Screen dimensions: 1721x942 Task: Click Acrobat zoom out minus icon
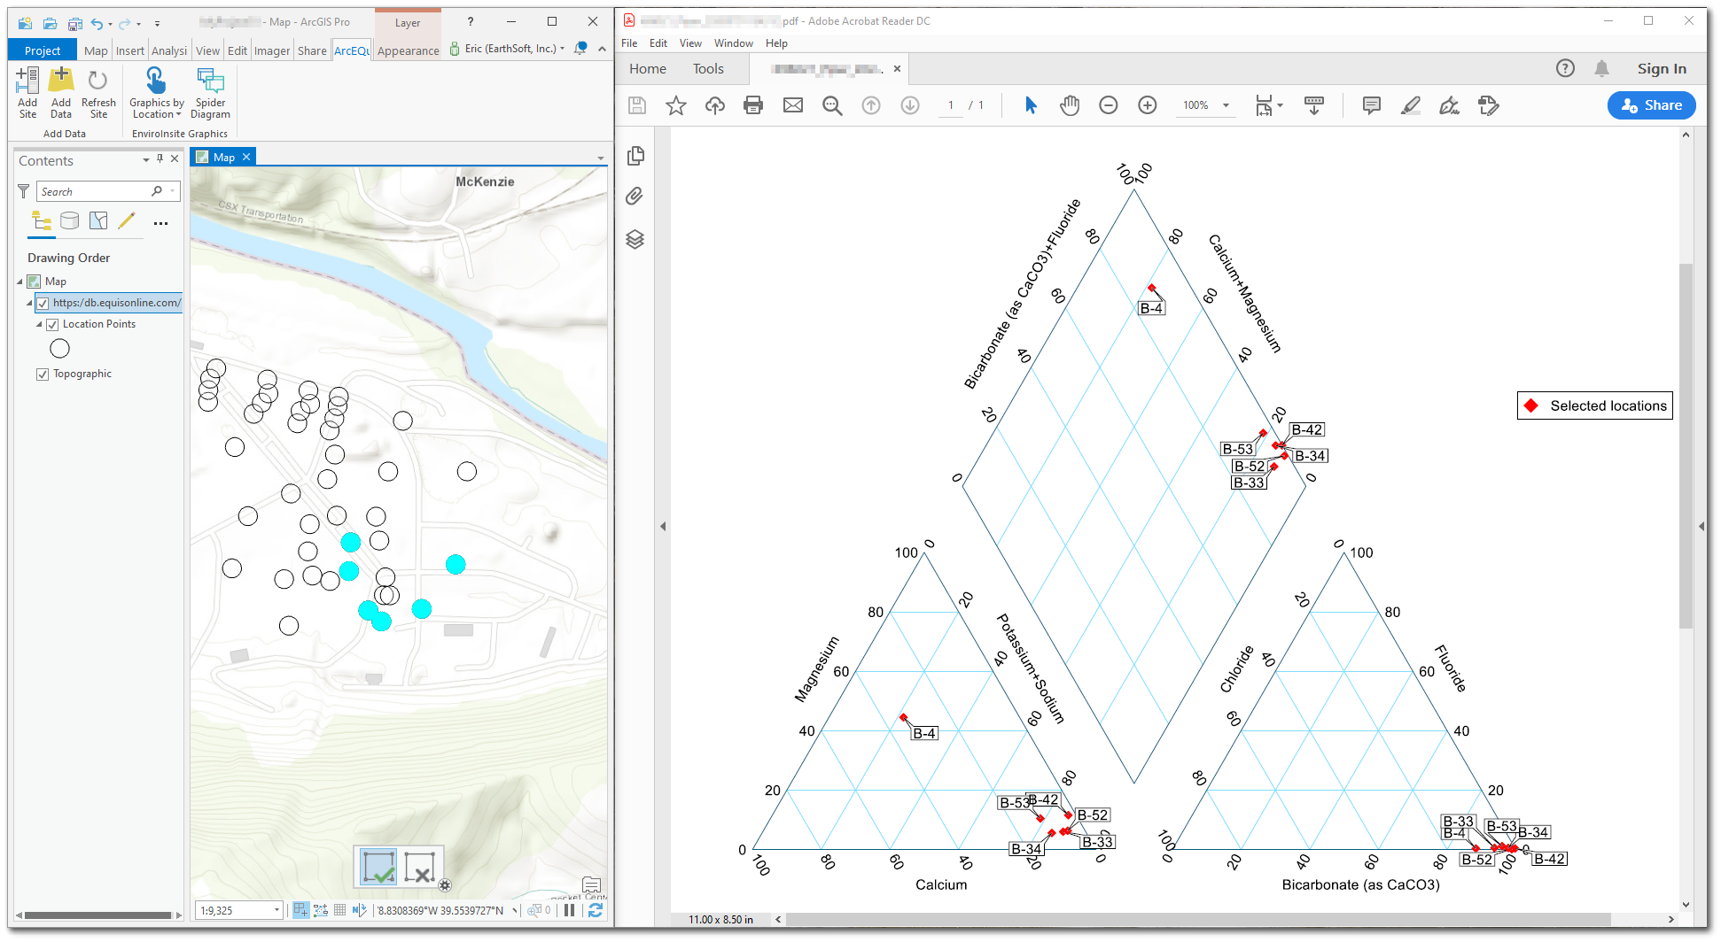pos(1109,106)
